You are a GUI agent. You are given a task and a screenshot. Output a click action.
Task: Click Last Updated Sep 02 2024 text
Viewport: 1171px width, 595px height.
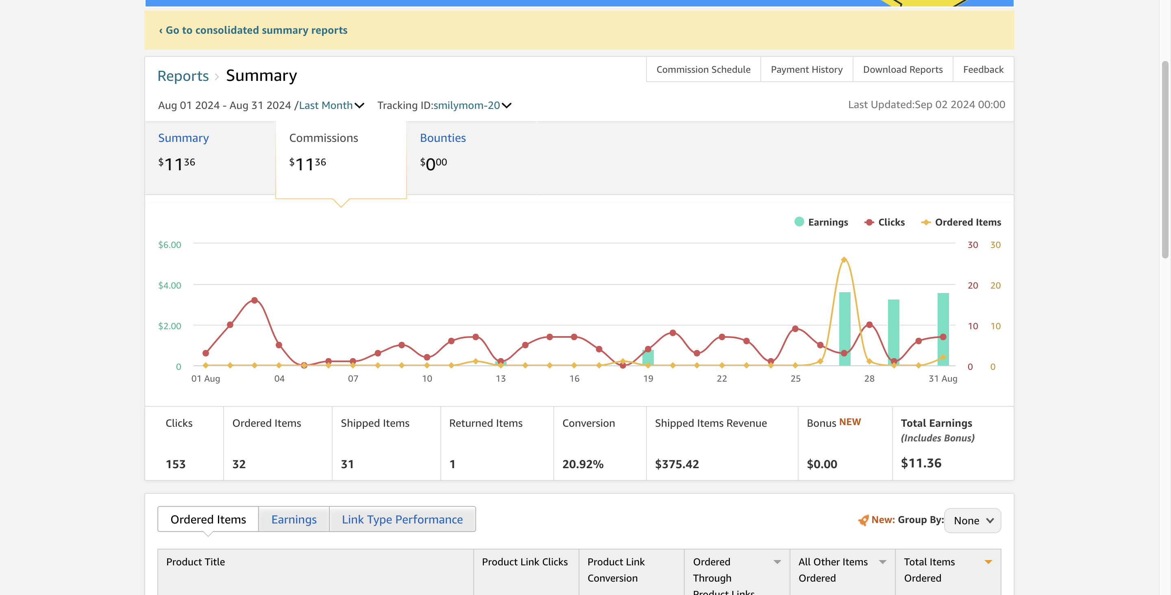[x=927, y=104]
